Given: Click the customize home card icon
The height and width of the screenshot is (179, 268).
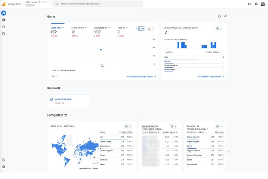Looking at the screenshot, I should tap(220, 16).
